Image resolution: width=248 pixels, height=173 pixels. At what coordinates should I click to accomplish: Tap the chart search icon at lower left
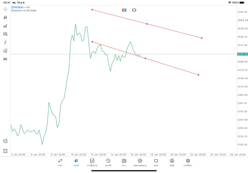pos(5,141)
